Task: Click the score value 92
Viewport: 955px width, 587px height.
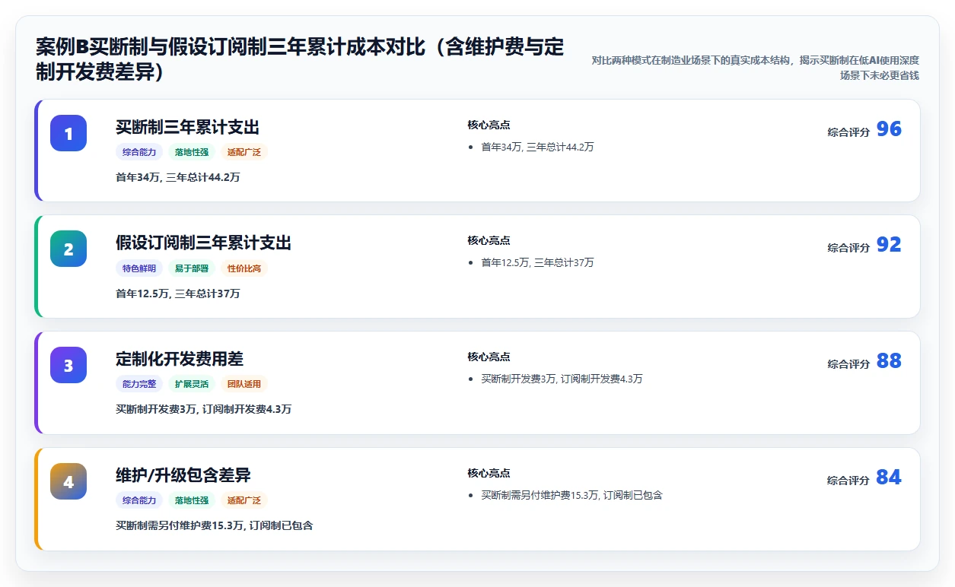Action: (889, 245)
